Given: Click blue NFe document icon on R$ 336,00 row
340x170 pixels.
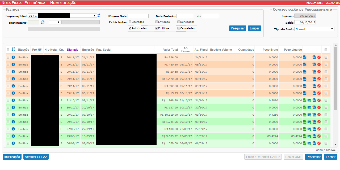Looking at the screenshot, I should tap(305, 57).
